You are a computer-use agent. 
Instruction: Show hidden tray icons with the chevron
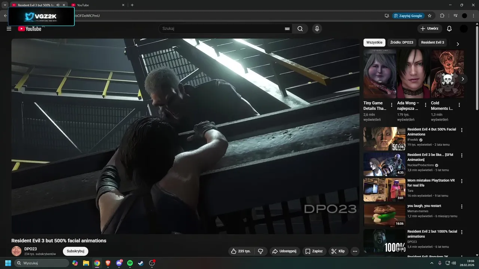coord(432,263)
